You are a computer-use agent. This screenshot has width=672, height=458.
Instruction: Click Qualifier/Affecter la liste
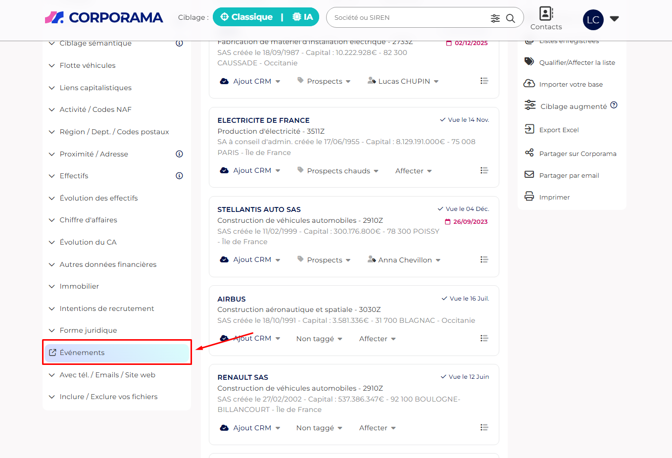pos(576,62)
